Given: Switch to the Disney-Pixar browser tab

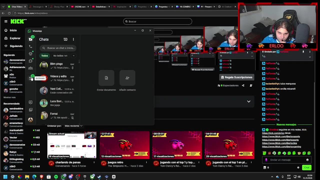Looking at the screenshot, I should pyautogui.click(x=59, y=7).
